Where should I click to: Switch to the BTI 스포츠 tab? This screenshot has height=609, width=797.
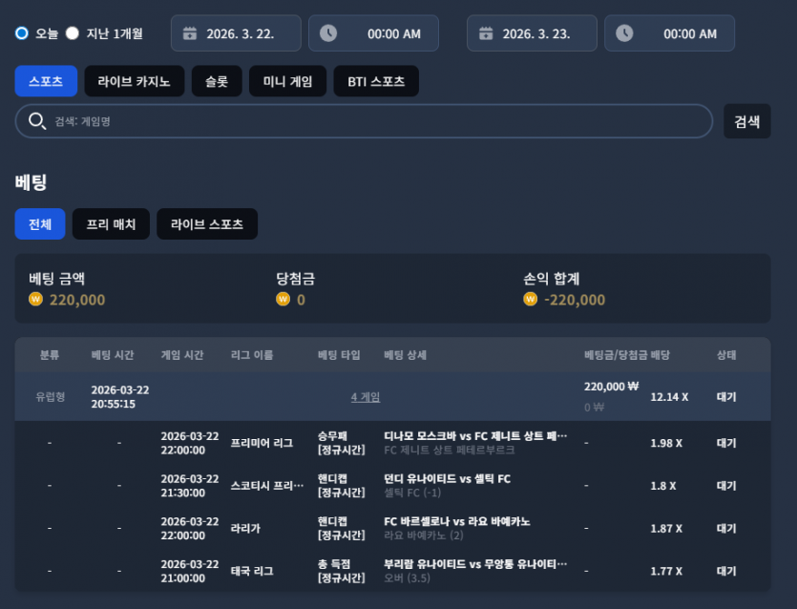click(376, 81)
